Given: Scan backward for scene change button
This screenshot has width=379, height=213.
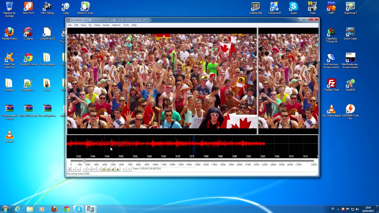Looking at the screenshot, I should point(113,169).
